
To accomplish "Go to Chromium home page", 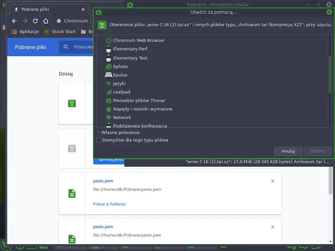I will pos(46,21).
